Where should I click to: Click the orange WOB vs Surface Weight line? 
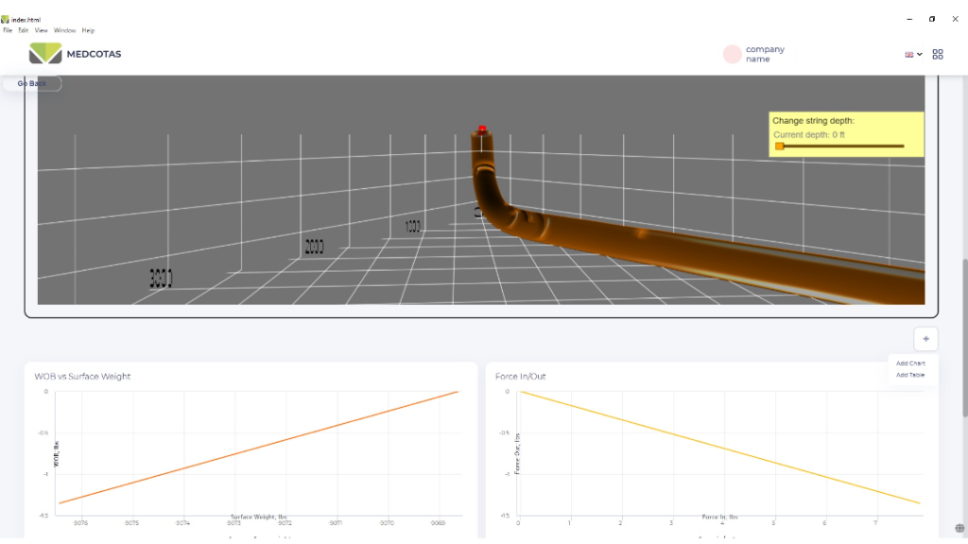point(258,448)
